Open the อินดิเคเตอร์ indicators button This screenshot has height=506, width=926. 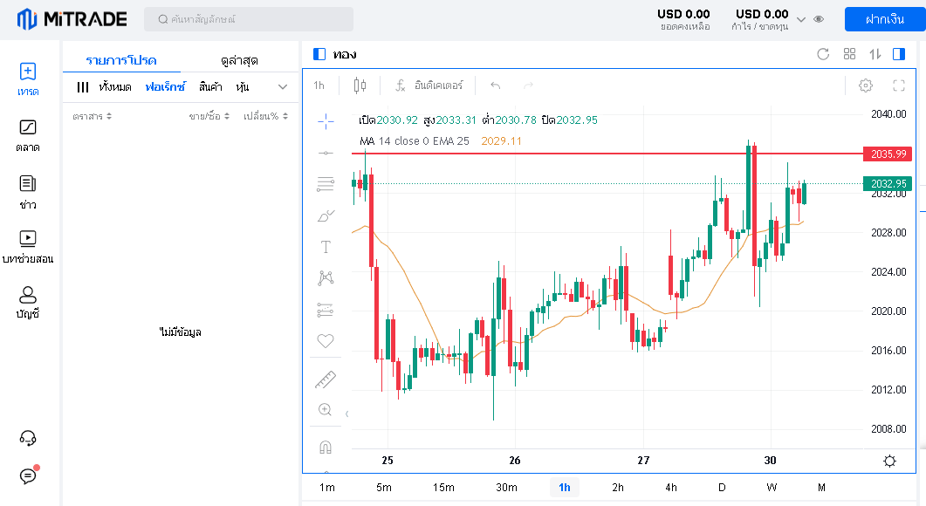click(429, 85)
